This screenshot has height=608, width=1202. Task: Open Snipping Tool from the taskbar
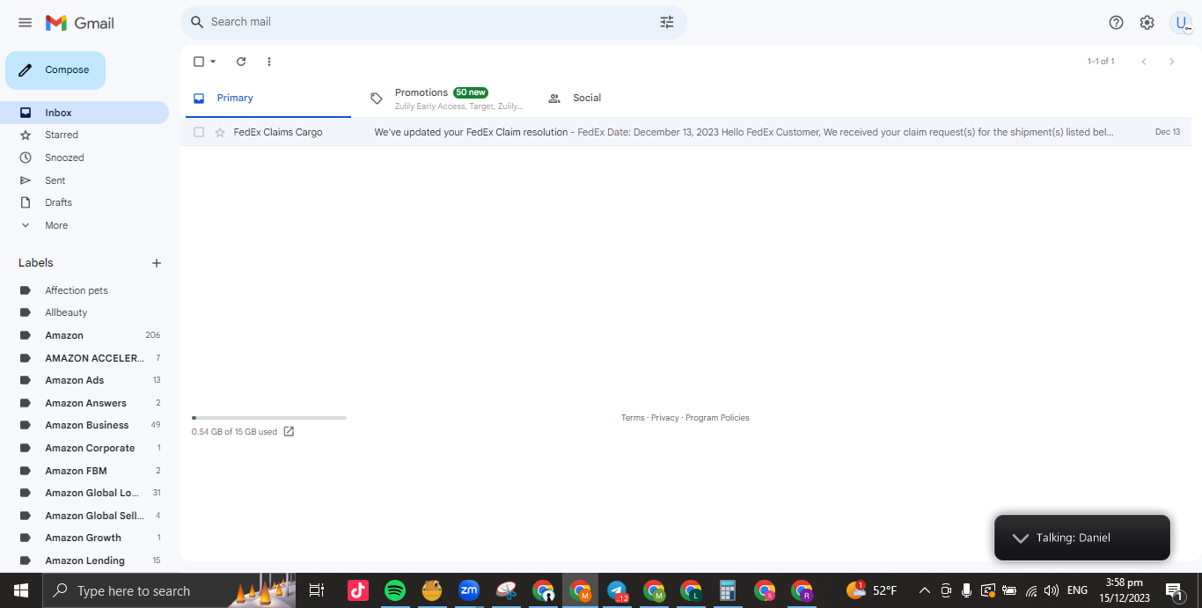(x=506, y=590)
